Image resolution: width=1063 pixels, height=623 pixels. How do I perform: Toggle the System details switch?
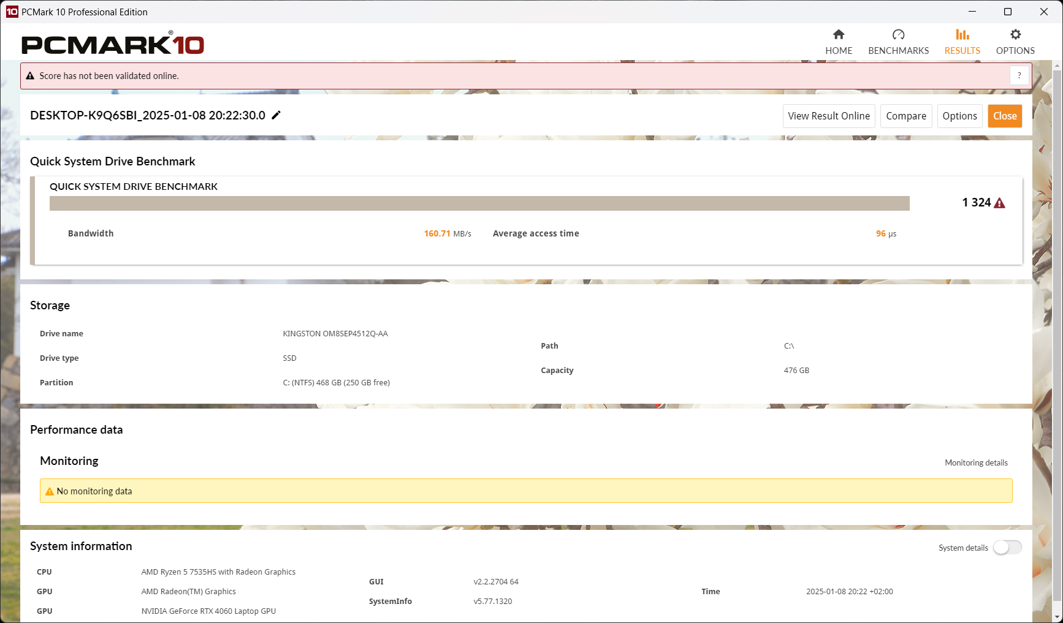point(1007,547)
